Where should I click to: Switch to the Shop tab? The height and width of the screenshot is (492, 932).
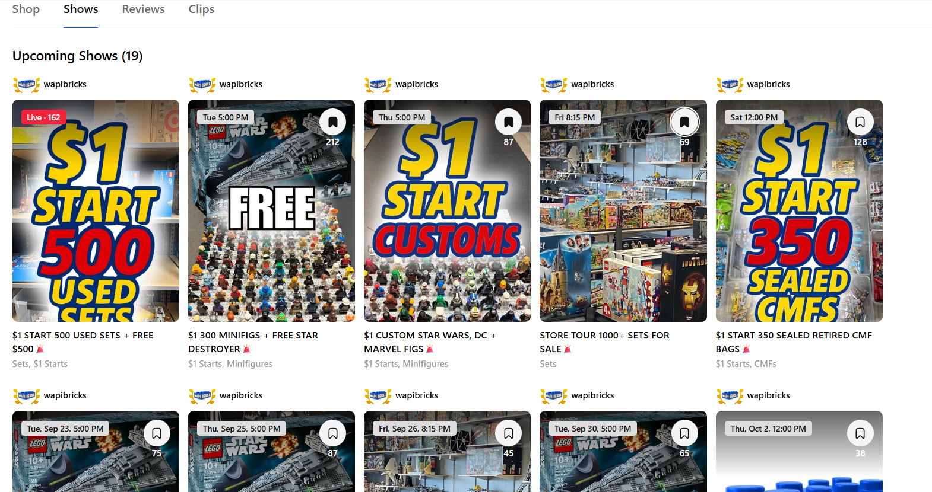26,9
